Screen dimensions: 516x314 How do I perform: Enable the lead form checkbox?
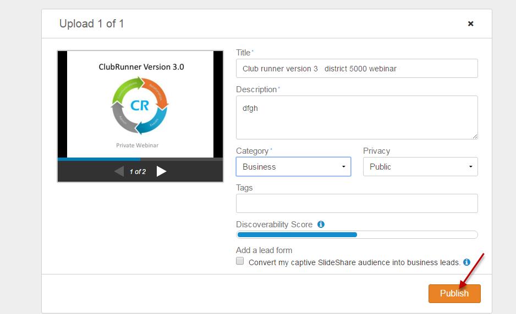click(x=240, y=261)
